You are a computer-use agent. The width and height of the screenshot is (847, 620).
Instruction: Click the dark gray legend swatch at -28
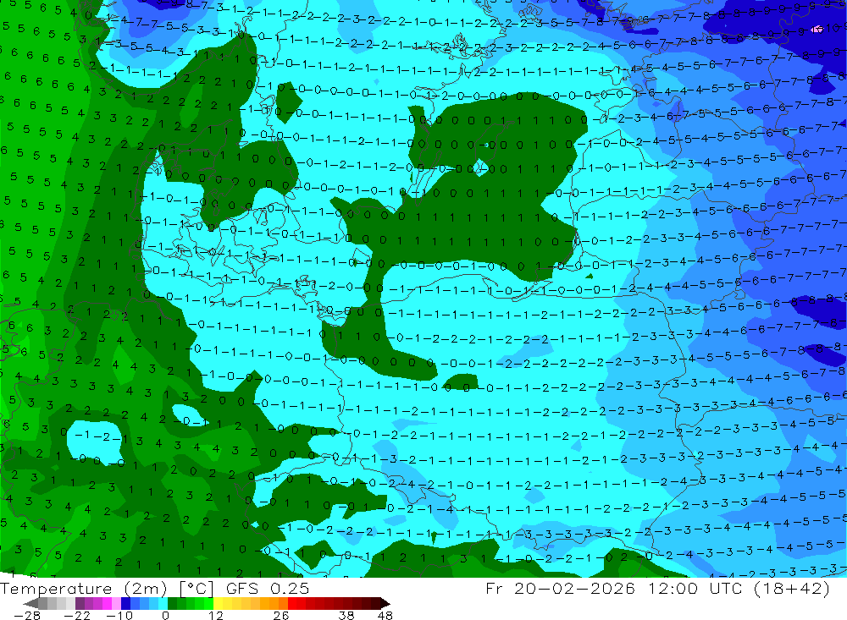point(42,604)
